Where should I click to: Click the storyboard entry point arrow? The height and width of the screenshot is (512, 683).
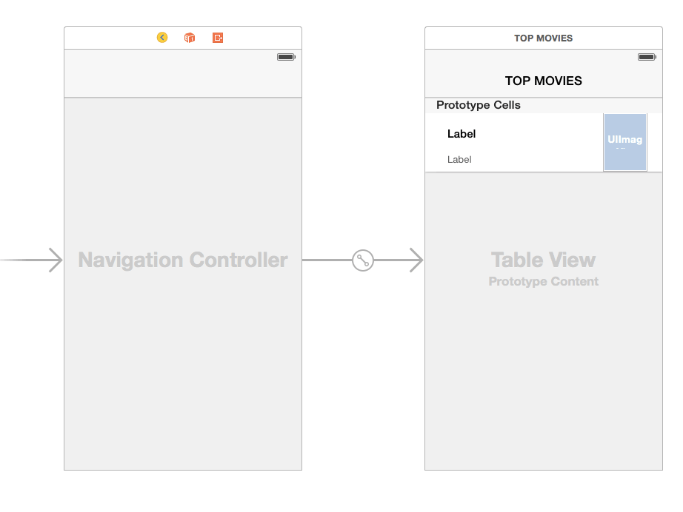pyautogui.click(x=44, y=260)
